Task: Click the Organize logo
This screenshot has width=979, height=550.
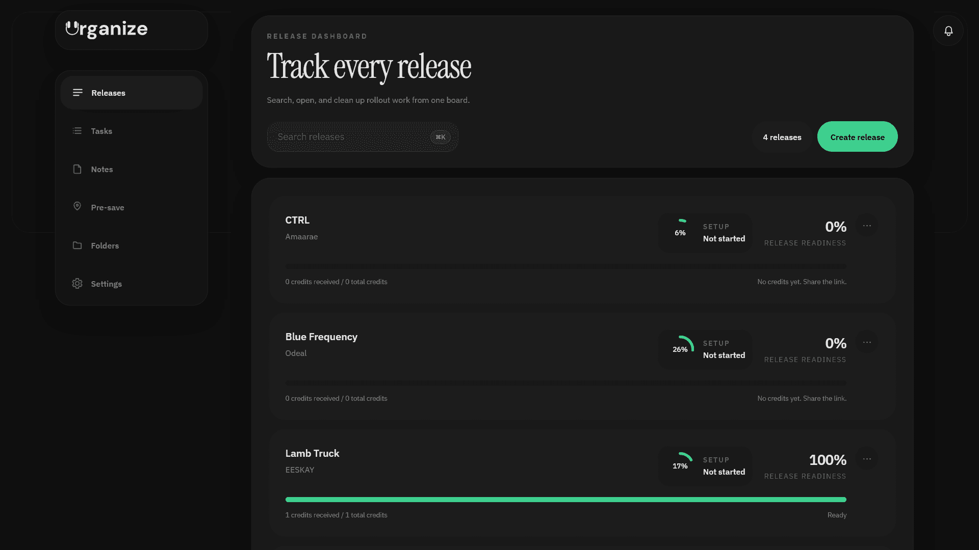Action: click(106, 29)
